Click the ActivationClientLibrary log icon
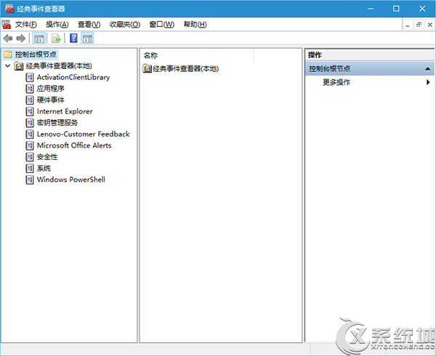Image resolution: width=436 pixels, height=356 pixels. tap(30, 77)
